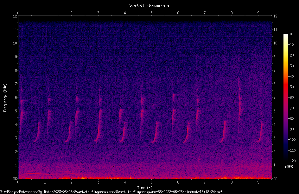Click '0' on the bottom time axis
Image resolution: width=299 pixels, height=194 pixels.
coord(18,182)
